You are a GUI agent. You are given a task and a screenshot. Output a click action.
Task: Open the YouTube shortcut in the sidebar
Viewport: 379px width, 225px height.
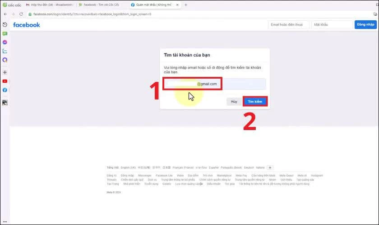click(5, 81)
